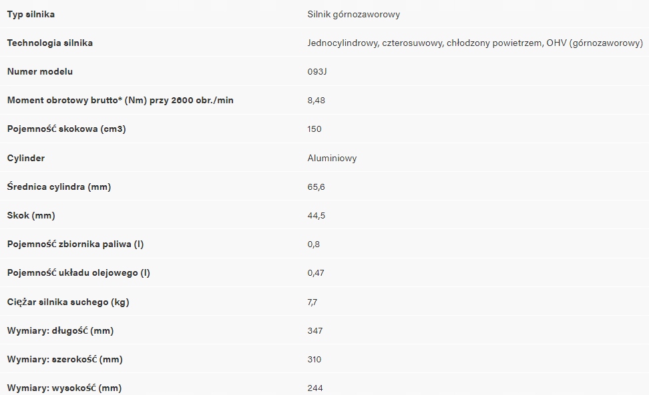
Task: Click the 'Pojemność skokowa (cm3)' label
Action: 66,129
